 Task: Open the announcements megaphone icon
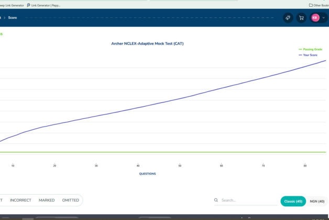click(x=288, y=17)
